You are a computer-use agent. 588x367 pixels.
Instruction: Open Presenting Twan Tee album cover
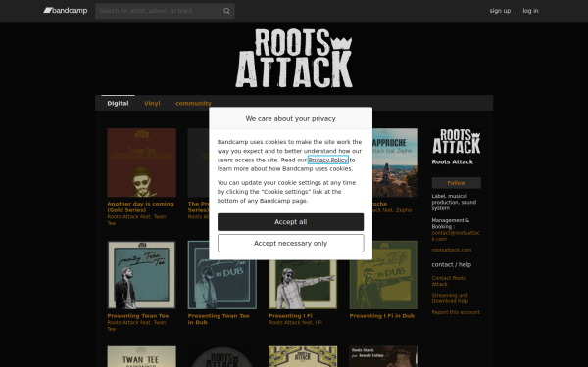[142, 275]
